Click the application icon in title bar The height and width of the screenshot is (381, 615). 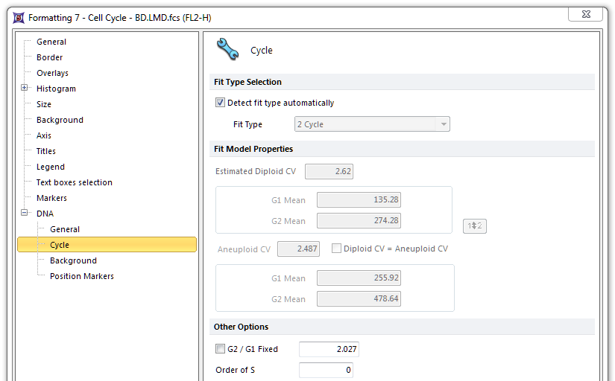17,17
